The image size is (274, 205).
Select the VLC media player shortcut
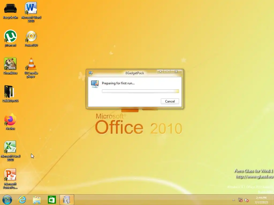click(31, 68)
